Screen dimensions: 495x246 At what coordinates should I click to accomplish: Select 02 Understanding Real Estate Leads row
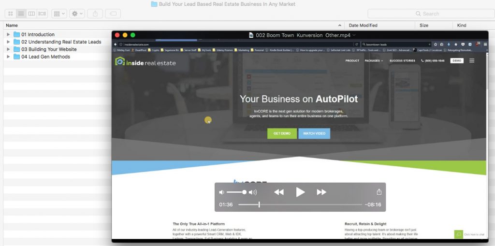click(x=58, y=42)
